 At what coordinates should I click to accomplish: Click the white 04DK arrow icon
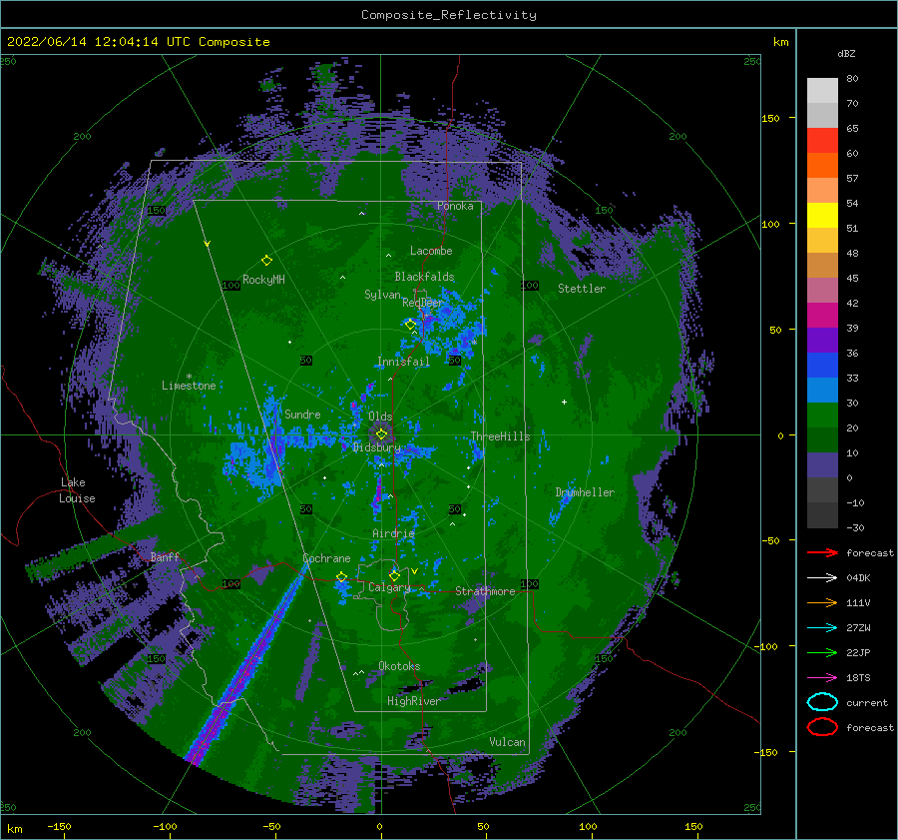tap(822, 578)
